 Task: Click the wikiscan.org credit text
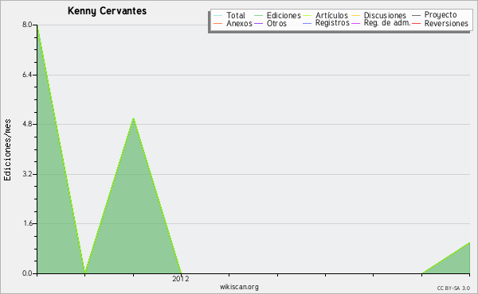[239, 287]
